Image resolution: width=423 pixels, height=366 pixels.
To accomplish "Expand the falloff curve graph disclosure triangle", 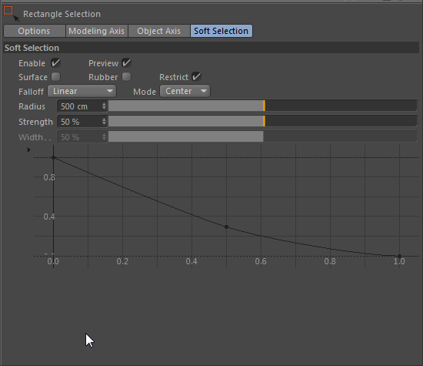I will pos(29,149).
